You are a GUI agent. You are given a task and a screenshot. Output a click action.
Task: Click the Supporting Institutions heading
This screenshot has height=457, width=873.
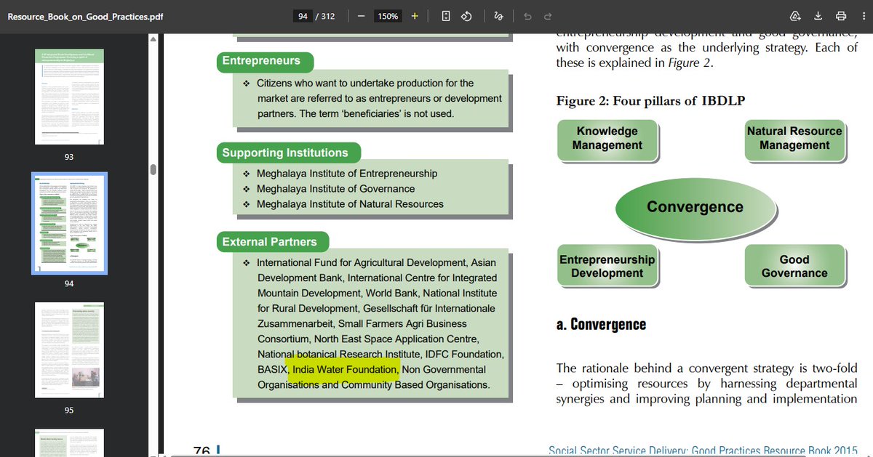(285, 153)
